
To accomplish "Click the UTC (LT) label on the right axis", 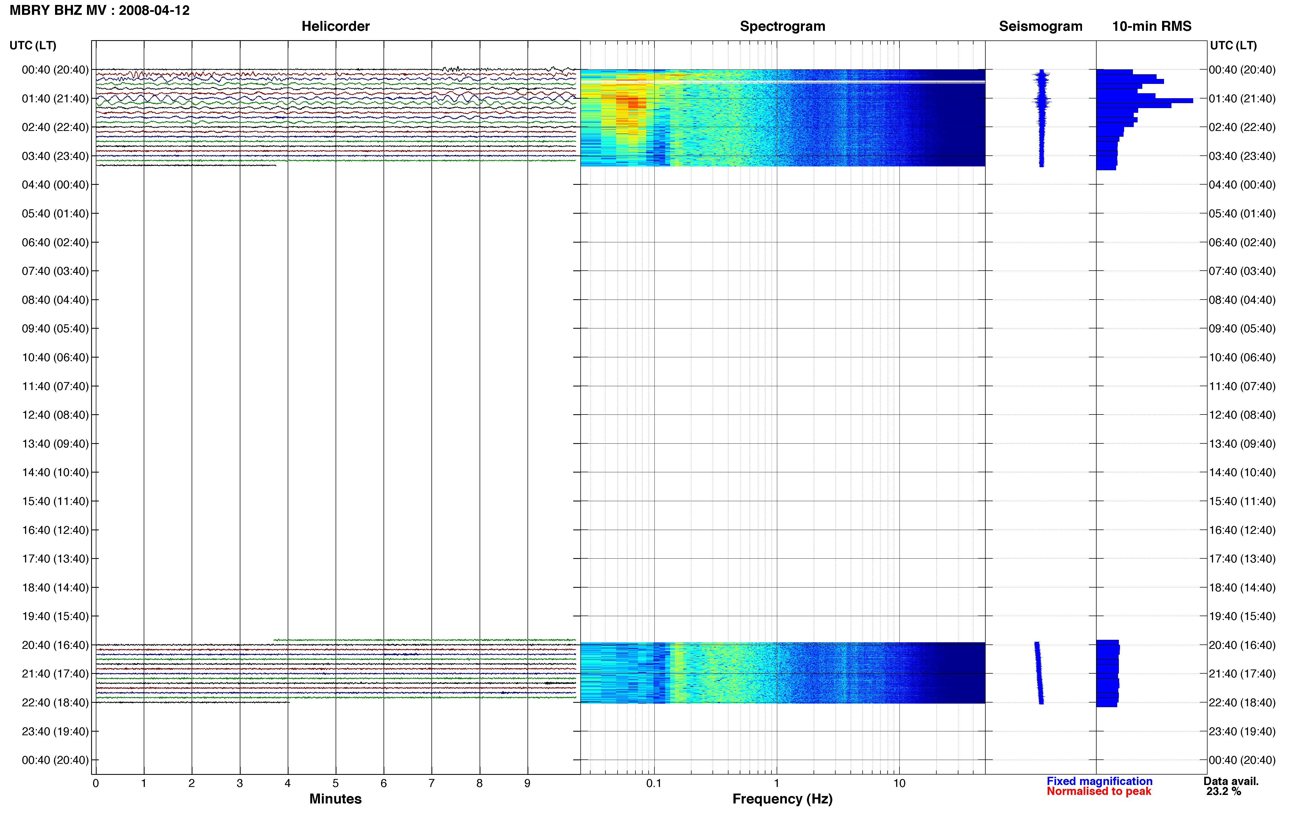I will tap(1233, 45).
